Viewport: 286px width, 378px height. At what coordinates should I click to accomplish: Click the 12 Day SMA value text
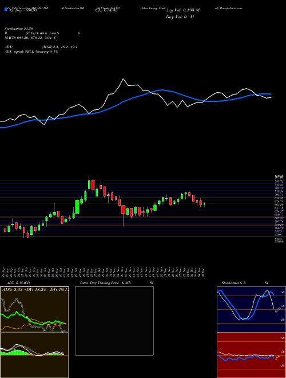click(x=23, y=10)
